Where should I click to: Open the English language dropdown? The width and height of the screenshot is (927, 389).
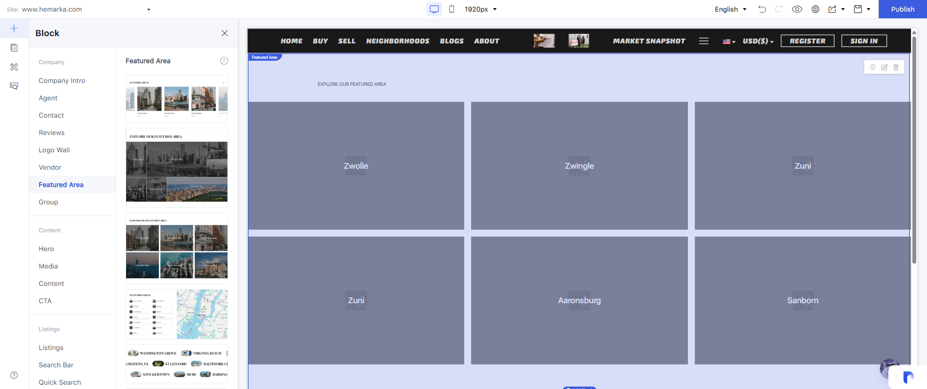click(730, 9)
